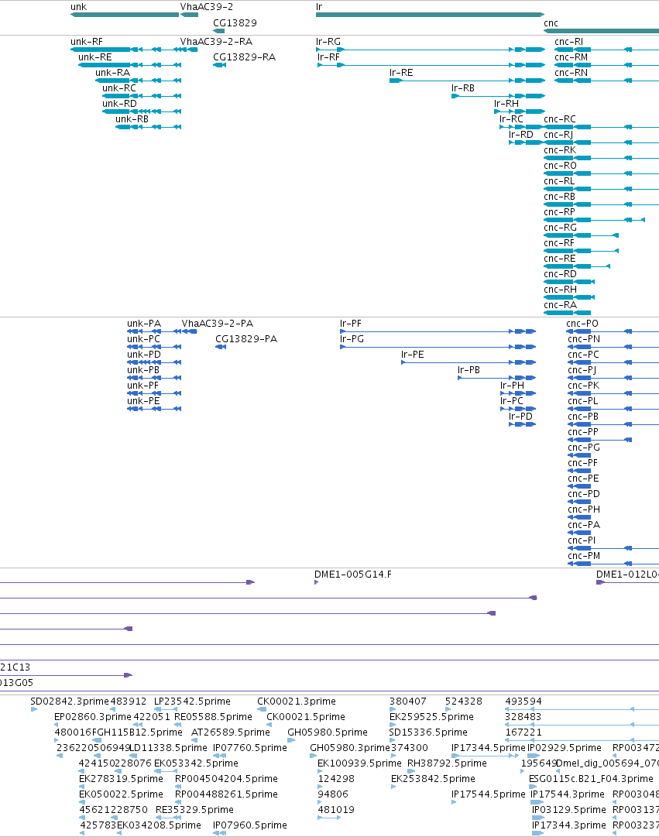659x837 pixels.
Task: Select CG13829-PA protein label
Action: coord(246,339)
